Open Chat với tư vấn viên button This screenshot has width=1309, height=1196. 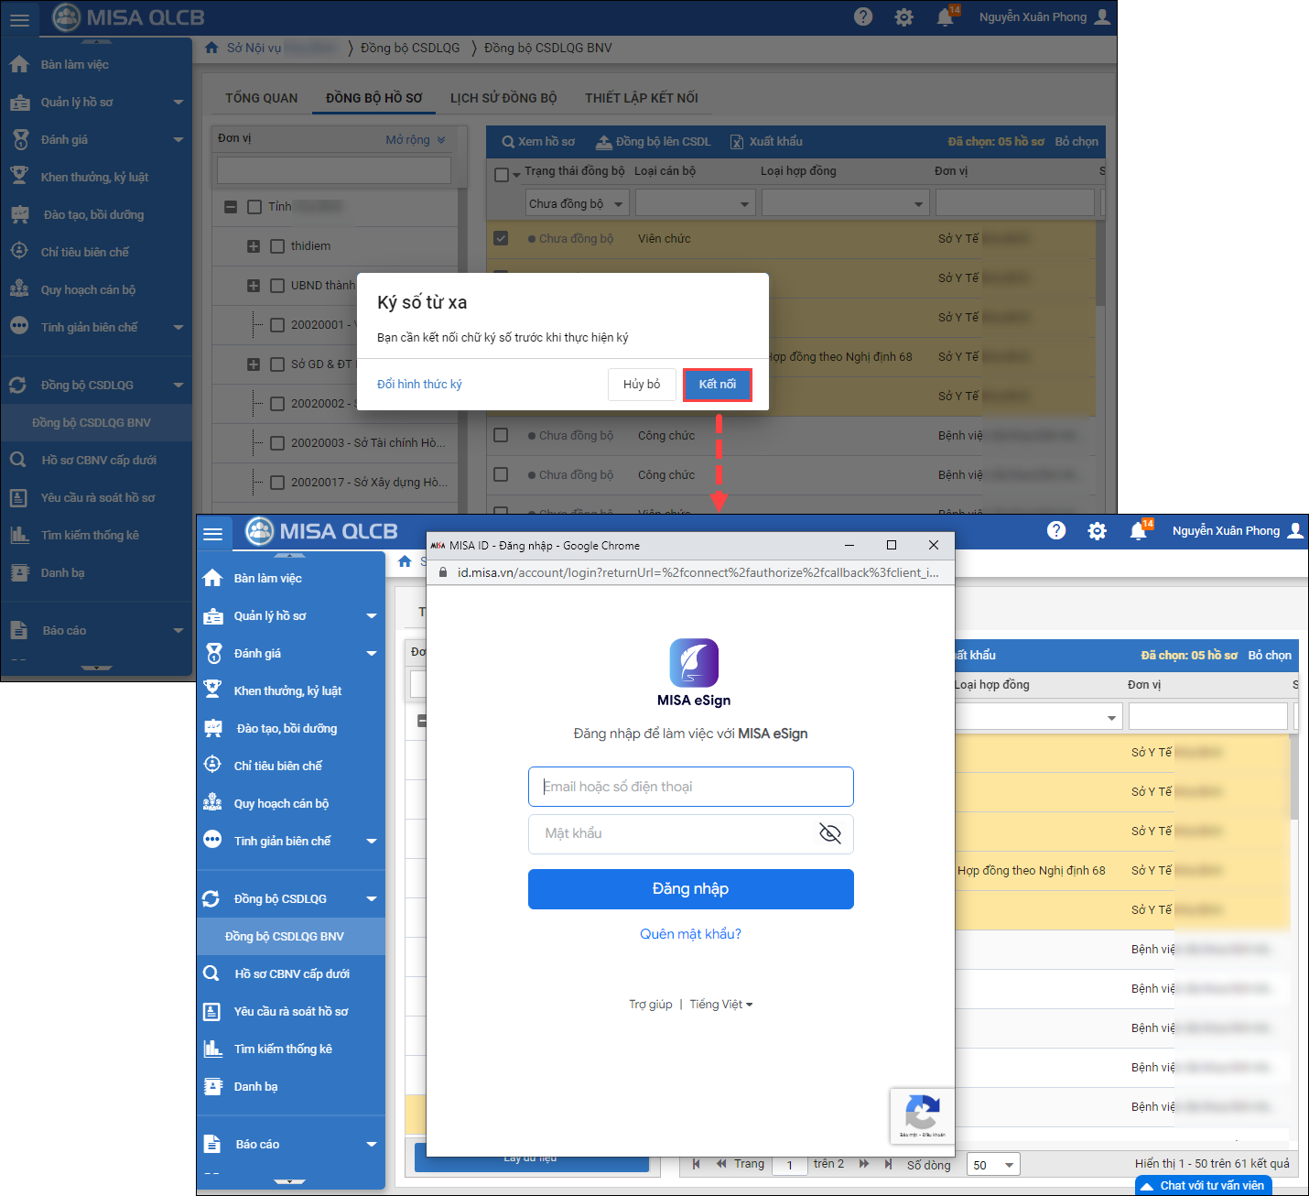coord(1204,1186)
